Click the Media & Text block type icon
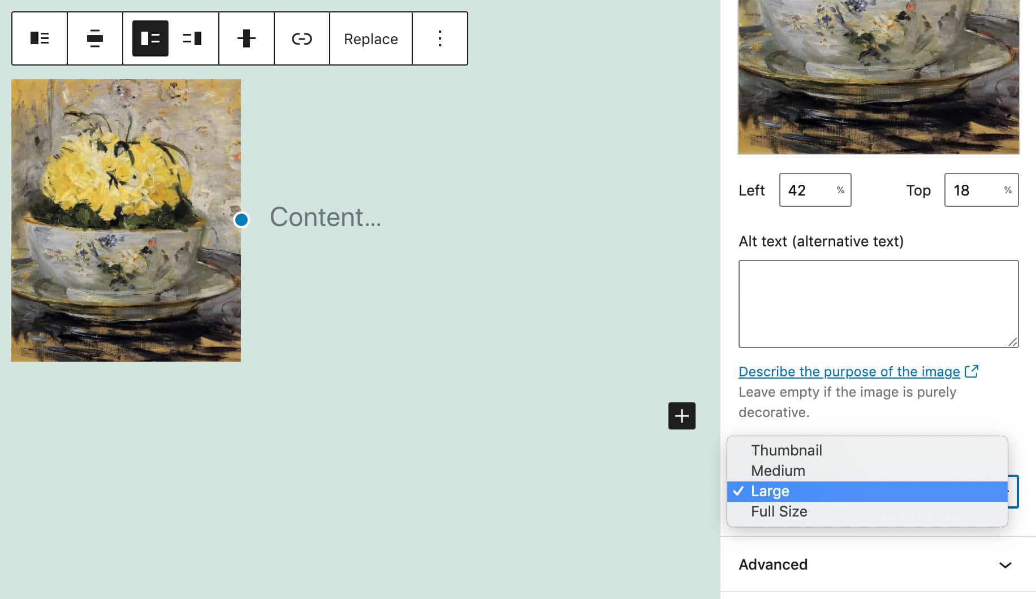Image resolution: width=1036 pixels, height=599 pixels. tap(40, 38)
